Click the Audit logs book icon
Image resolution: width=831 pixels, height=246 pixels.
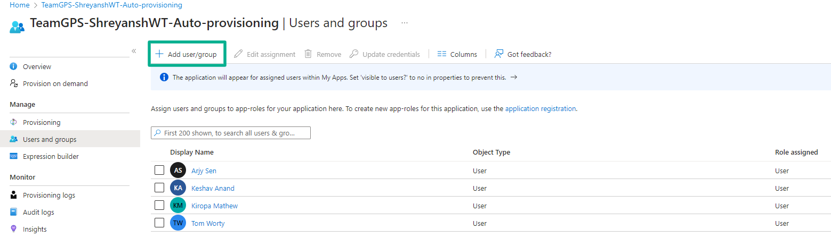coord(14,212)
